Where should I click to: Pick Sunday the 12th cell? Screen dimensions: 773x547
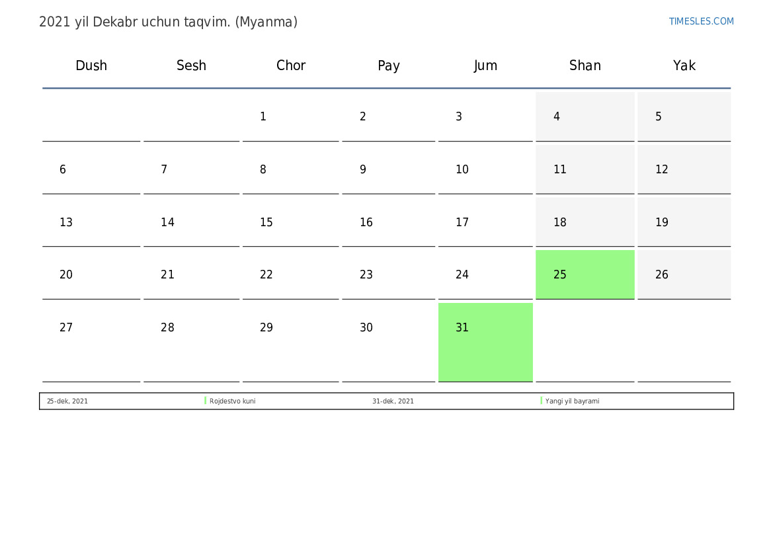684,169
